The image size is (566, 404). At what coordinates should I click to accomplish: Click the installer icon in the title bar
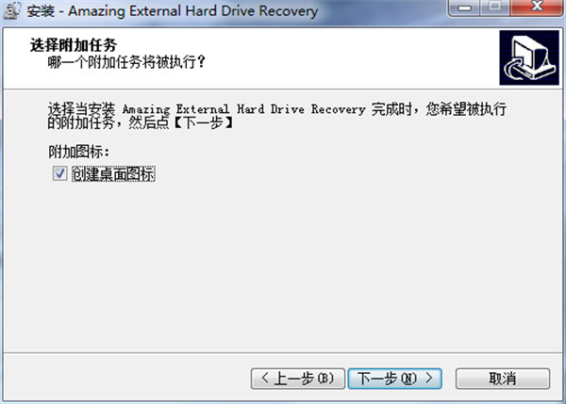(11, 9)
